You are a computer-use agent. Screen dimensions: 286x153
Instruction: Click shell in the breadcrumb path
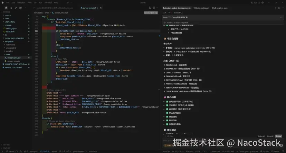tap(47, 13)
